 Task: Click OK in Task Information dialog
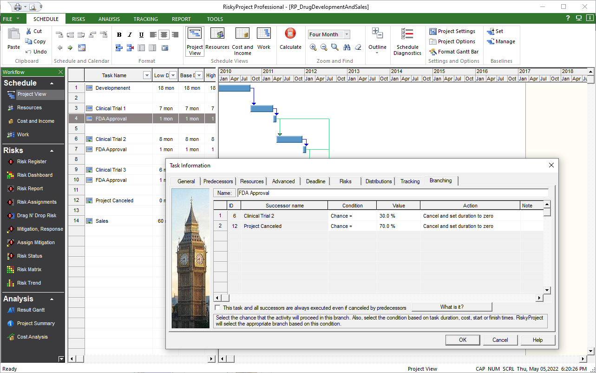click(462, 340)
